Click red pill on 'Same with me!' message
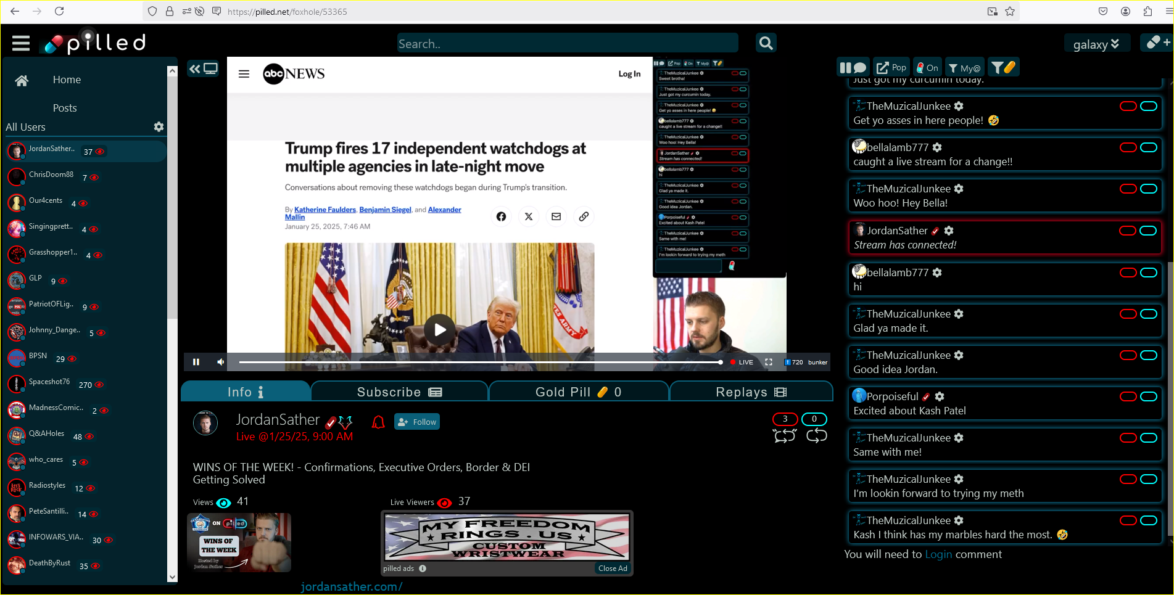 tap(1128, 438)
